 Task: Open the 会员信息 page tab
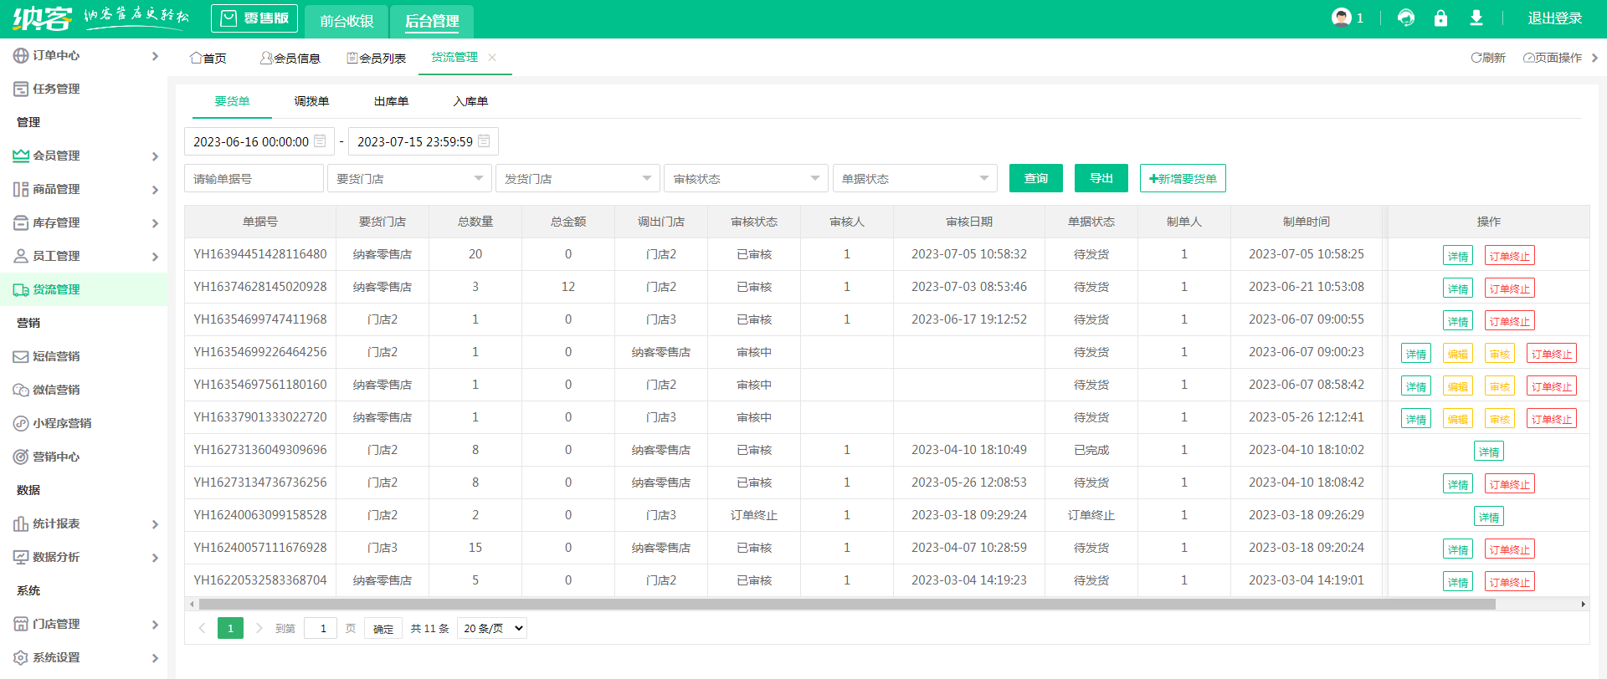290,58
